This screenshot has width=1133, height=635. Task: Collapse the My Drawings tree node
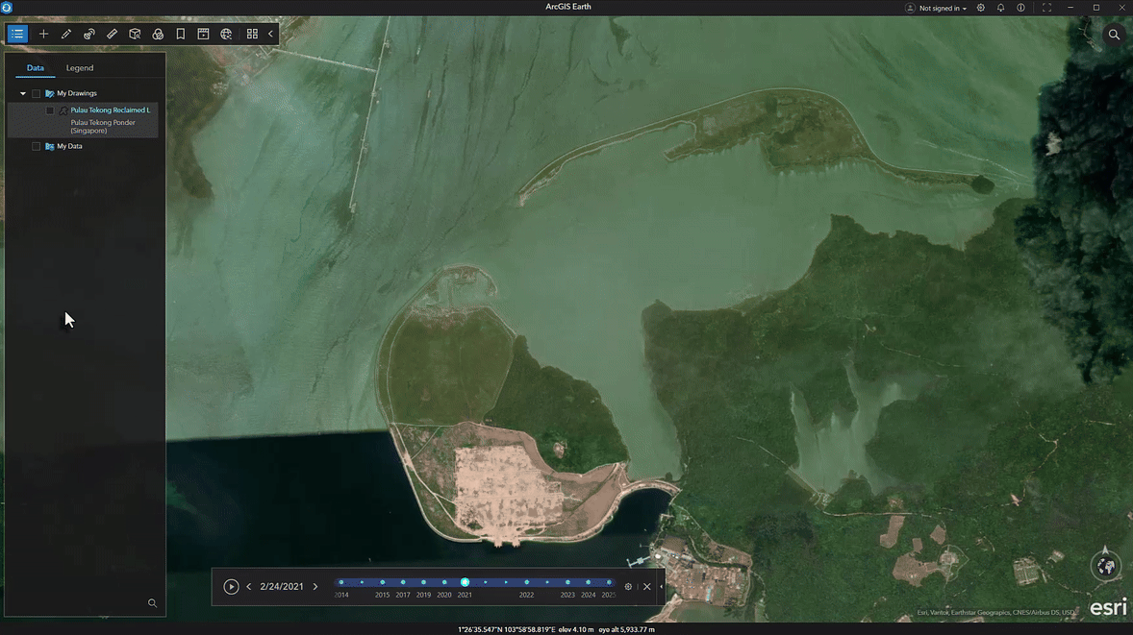coord(23,93)
